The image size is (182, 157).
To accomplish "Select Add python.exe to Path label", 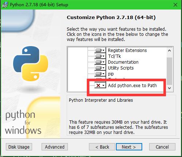I will 132,86.
